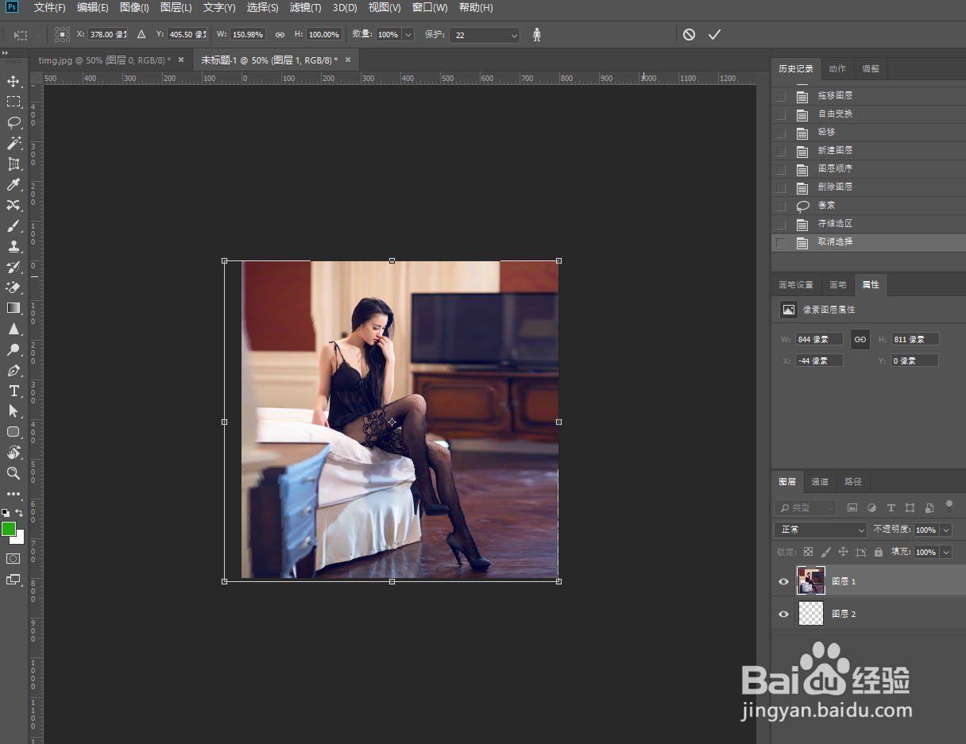The image size is (966, 744).
Task: Select the 套索 history state
Action: (868, 205)
